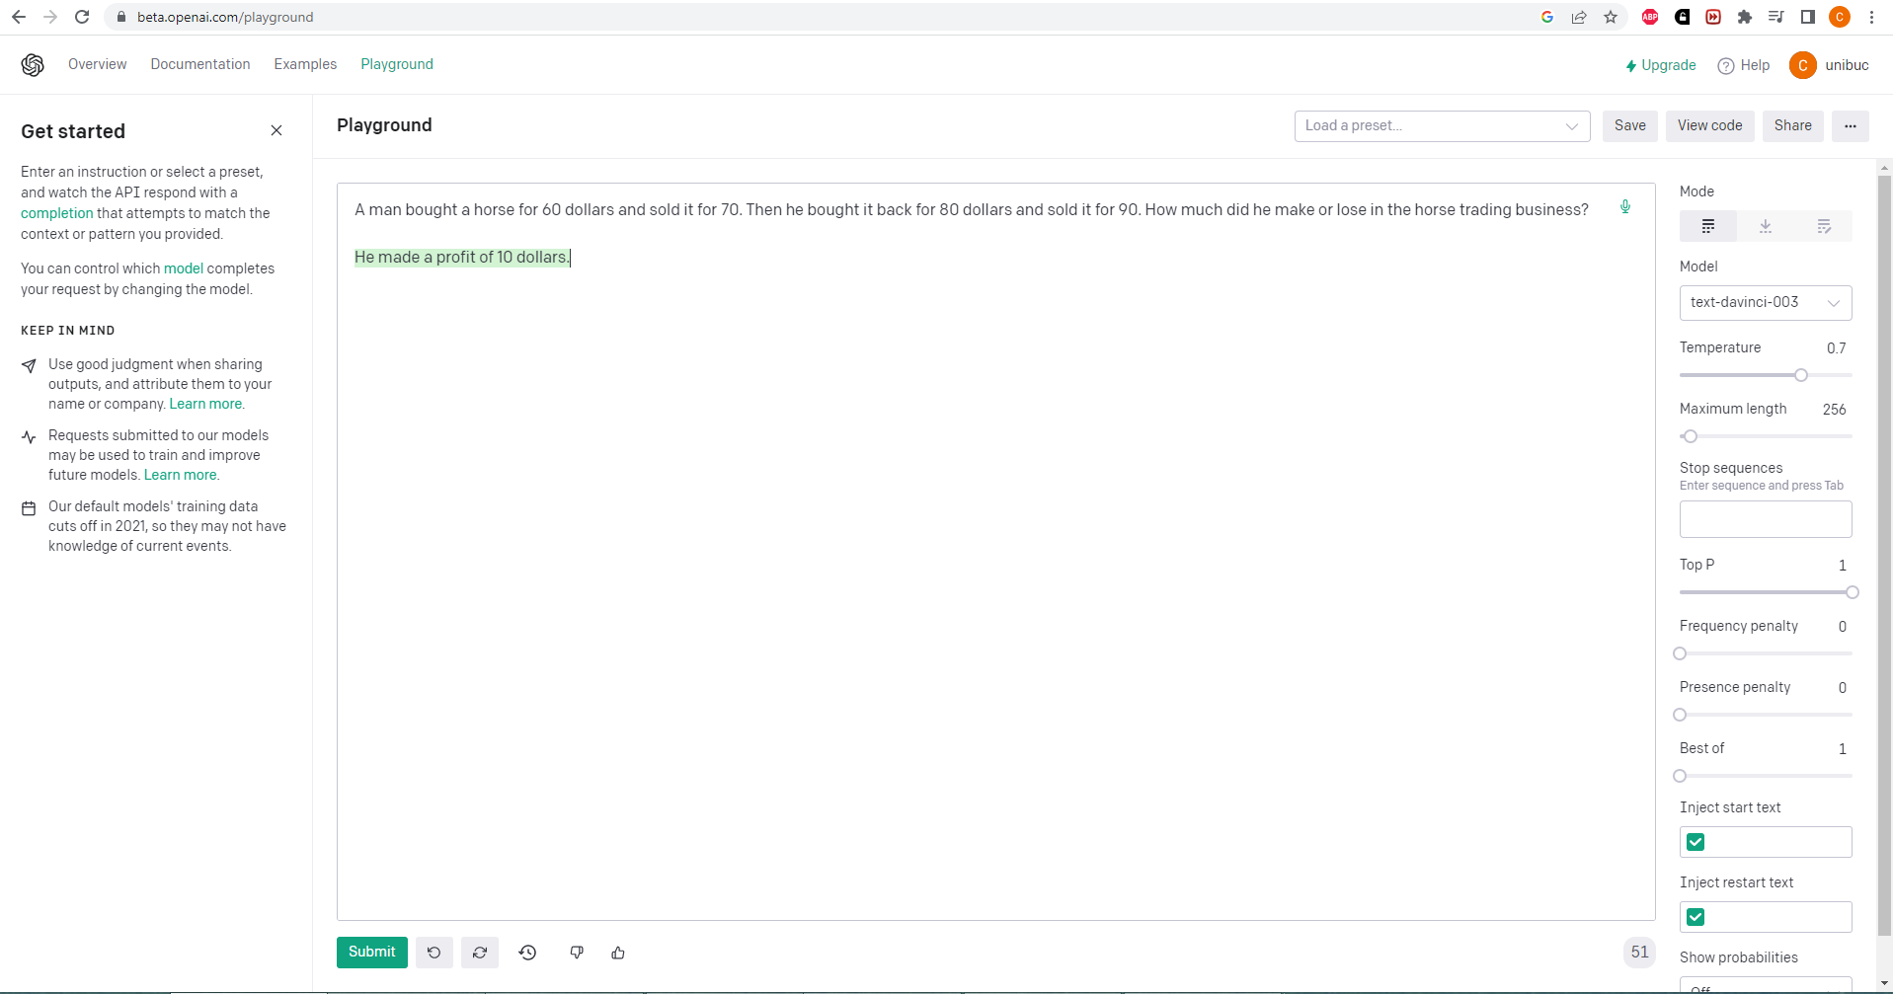The image size is (1893, 994).
Task: Click the View code button
Action: [1709, 125]
